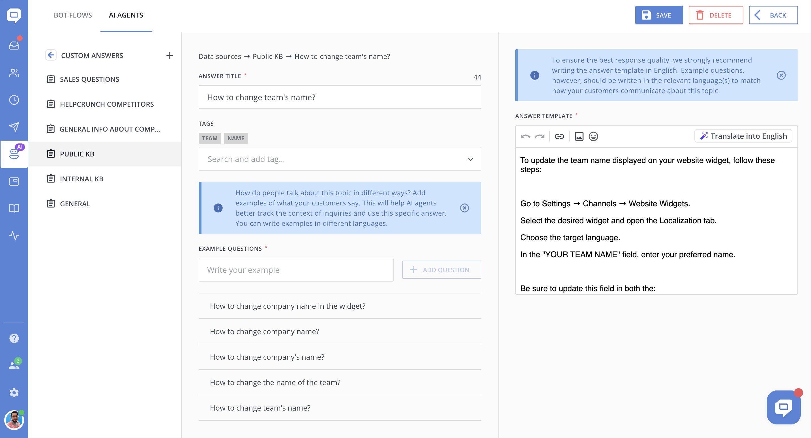Viewport: 811px width, 438px height.
Task: Click the undo arrow in editor toolbar
Action: tap(525, 136)
